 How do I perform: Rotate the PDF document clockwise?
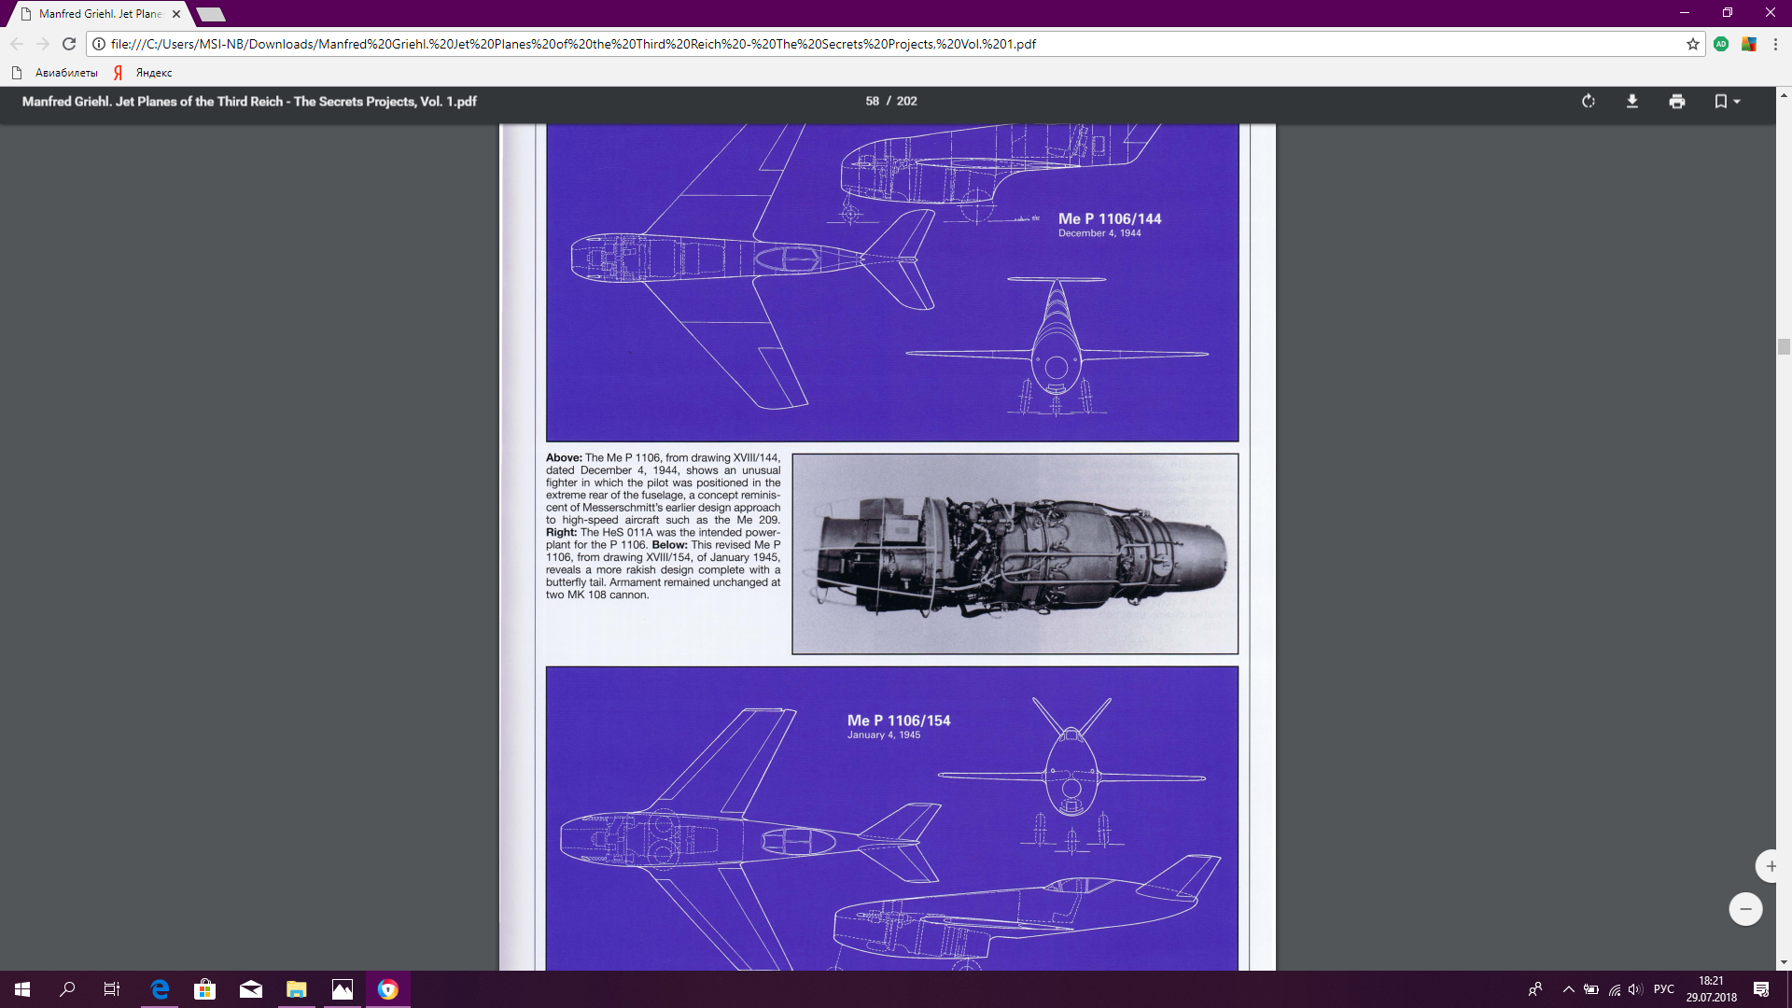pyautogui.click(x=1588, y=101)
